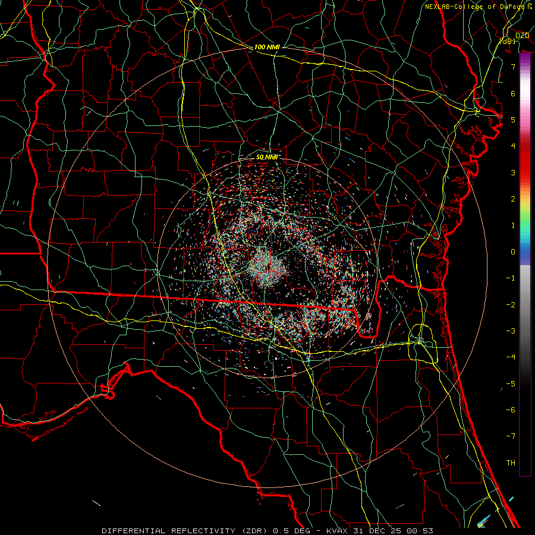Select the "-5" value on the color scale
This screenshot has width=535, height=535.
pos(511,384)
